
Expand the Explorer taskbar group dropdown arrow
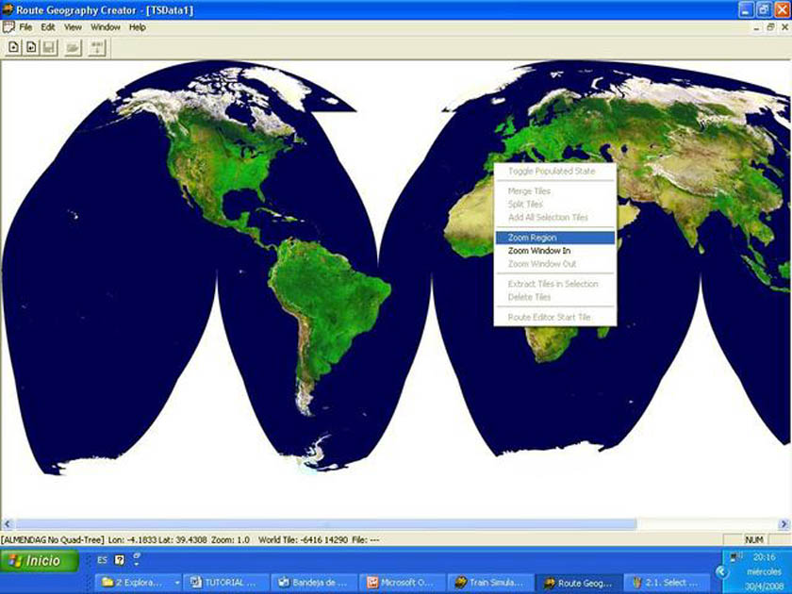177,583
